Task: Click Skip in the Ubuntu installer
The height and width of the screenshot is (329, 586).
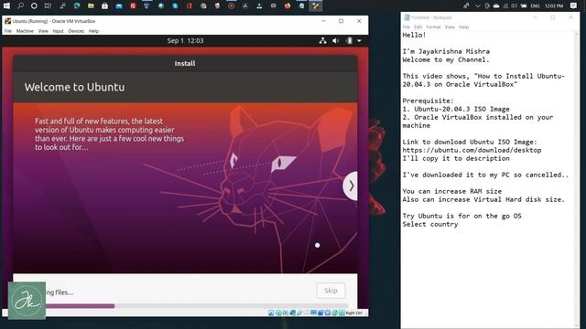Action: coord(331,291)
